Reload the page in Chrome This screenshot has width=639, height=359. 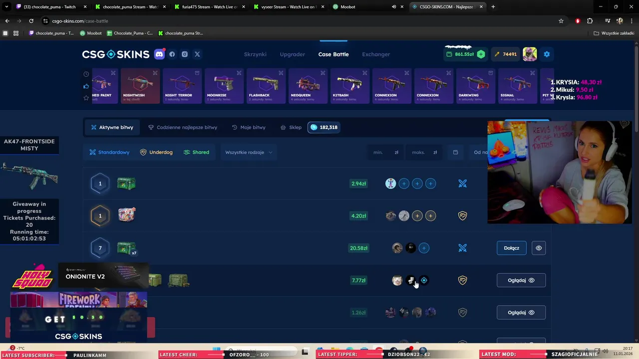(31, 21)
